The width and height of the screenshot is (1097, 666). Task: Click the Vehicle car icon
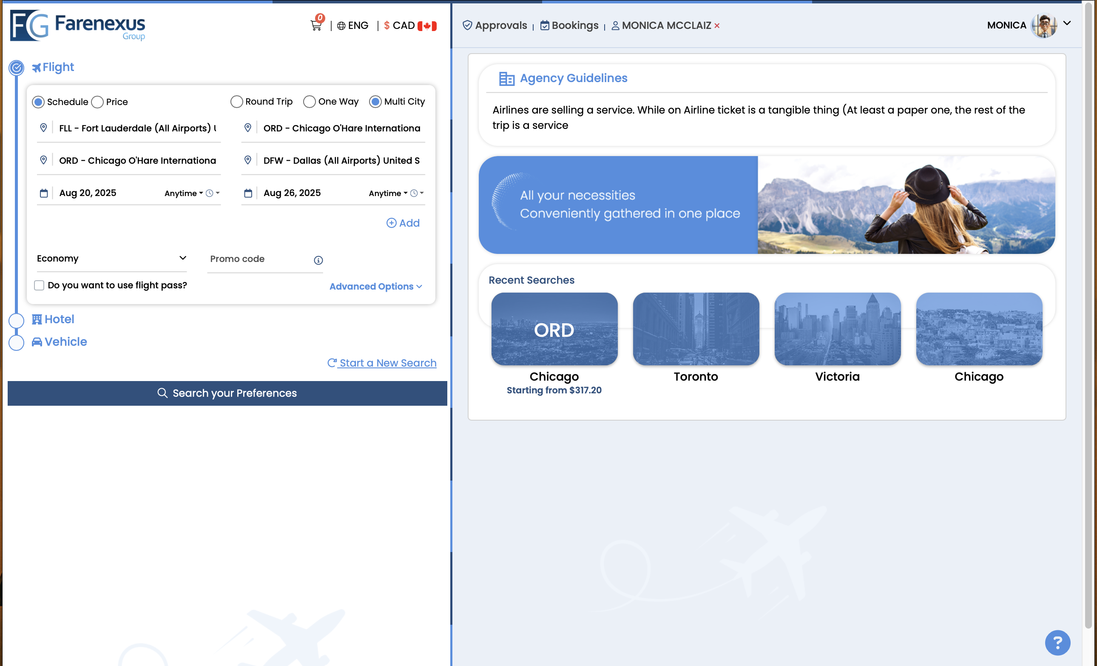point(37,342)
